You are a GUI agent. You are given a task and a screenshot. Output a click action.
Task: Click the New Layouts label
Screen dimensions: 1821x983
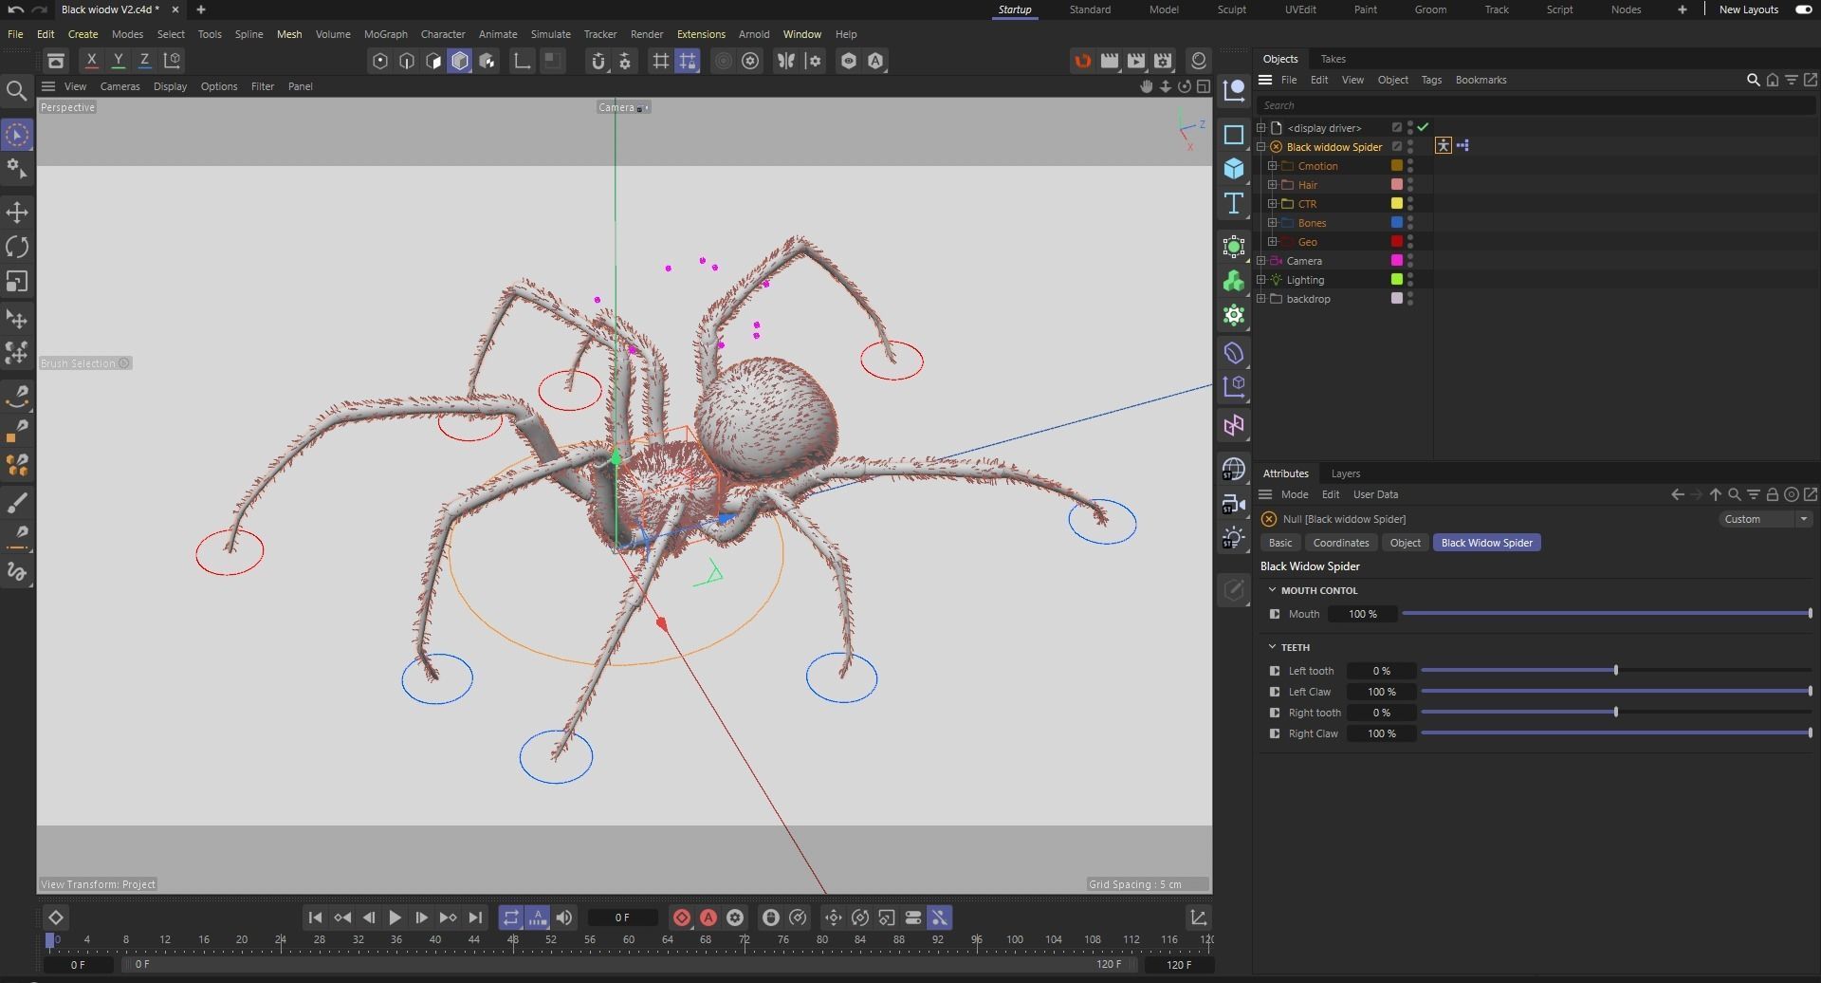point(1748,9)
